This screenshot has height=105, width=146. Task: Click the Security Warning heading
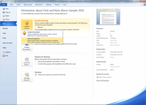[x=41, y=21]
